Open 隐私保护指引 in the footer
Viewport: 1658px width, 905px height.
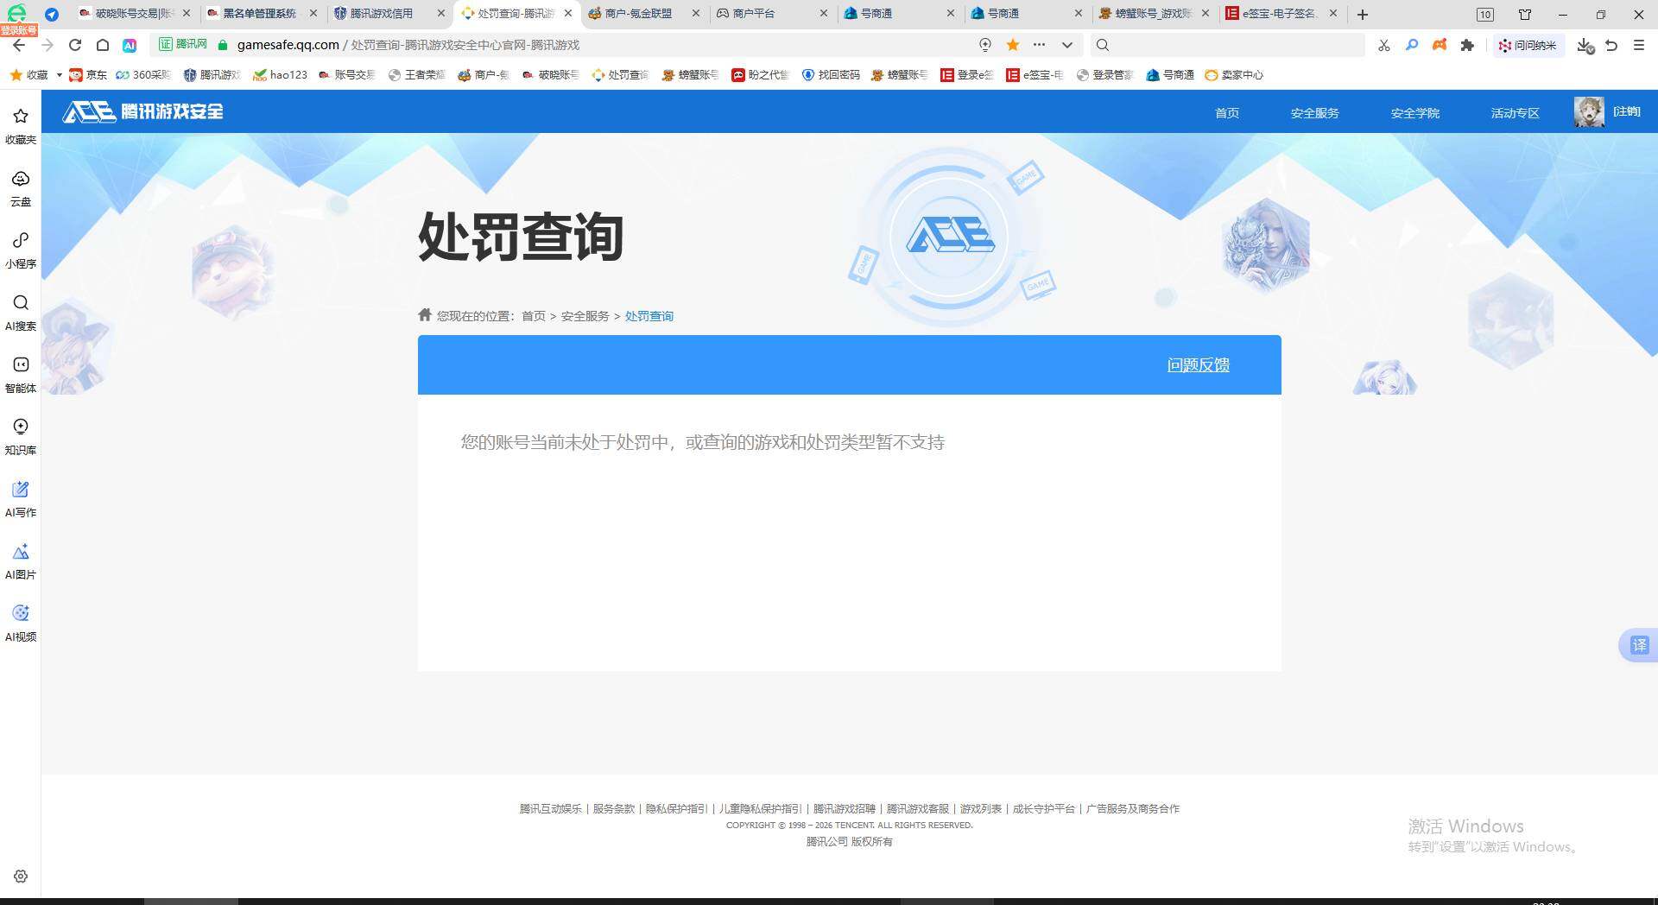click(x=674, y=809)
